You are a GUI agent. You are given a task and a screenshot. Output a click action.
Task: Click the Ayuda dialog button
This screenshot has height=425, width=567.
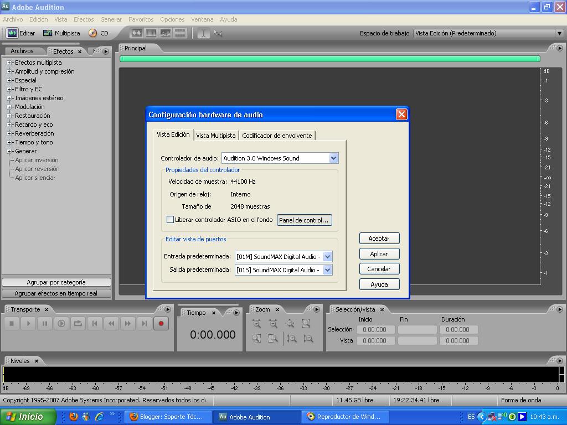(x=379, y=284)
